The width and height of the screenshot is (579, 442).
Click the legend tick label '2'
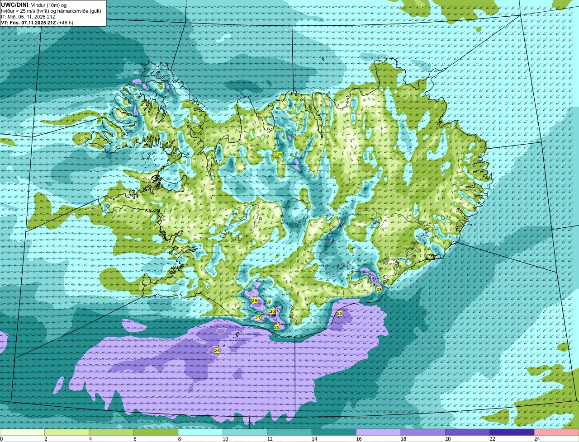[46, 439]
